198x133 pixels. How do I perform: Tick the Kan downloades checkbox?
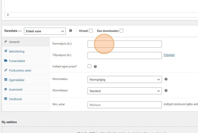coord(121,31)
